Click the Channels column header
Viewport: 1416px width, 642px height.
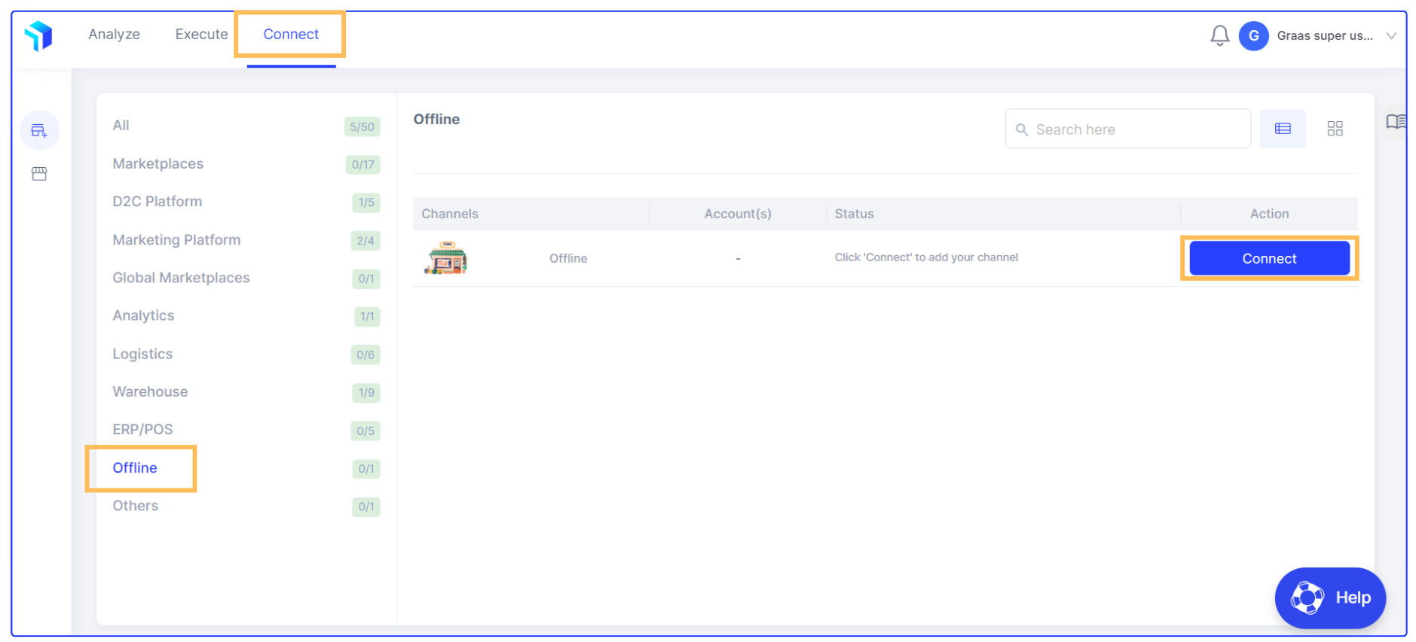click(x=450, y=214)
